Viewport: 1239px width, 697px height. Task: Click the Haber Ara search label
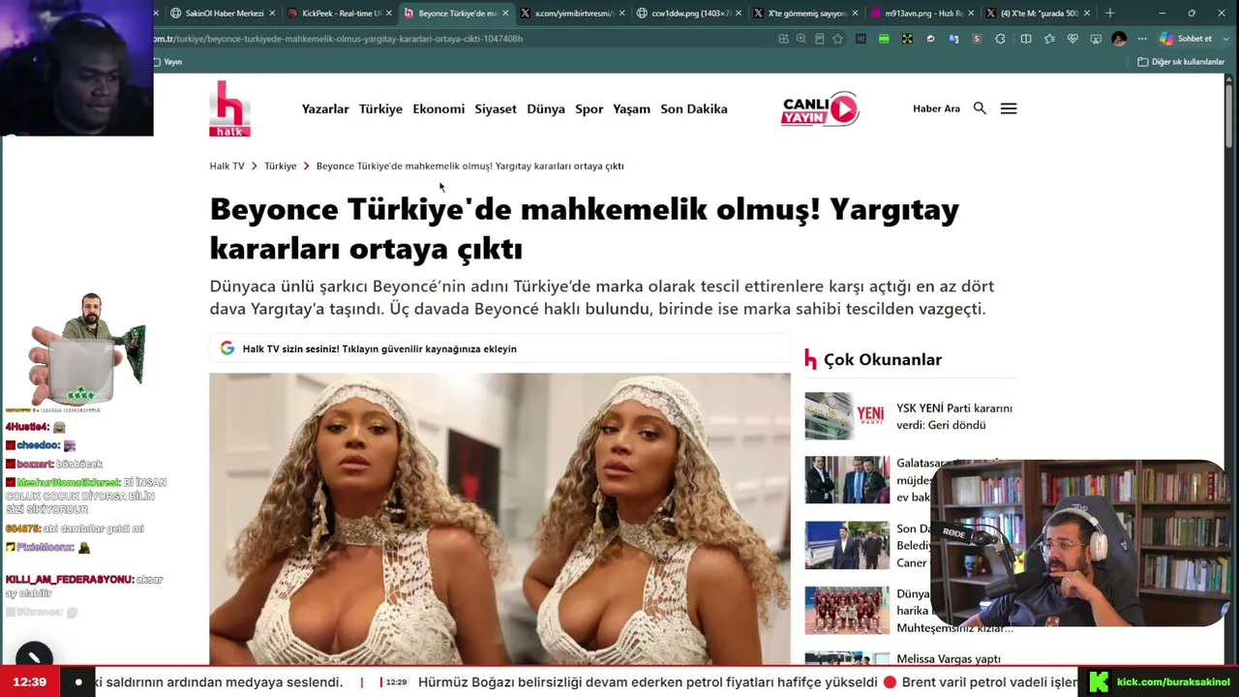click(936, 108)
